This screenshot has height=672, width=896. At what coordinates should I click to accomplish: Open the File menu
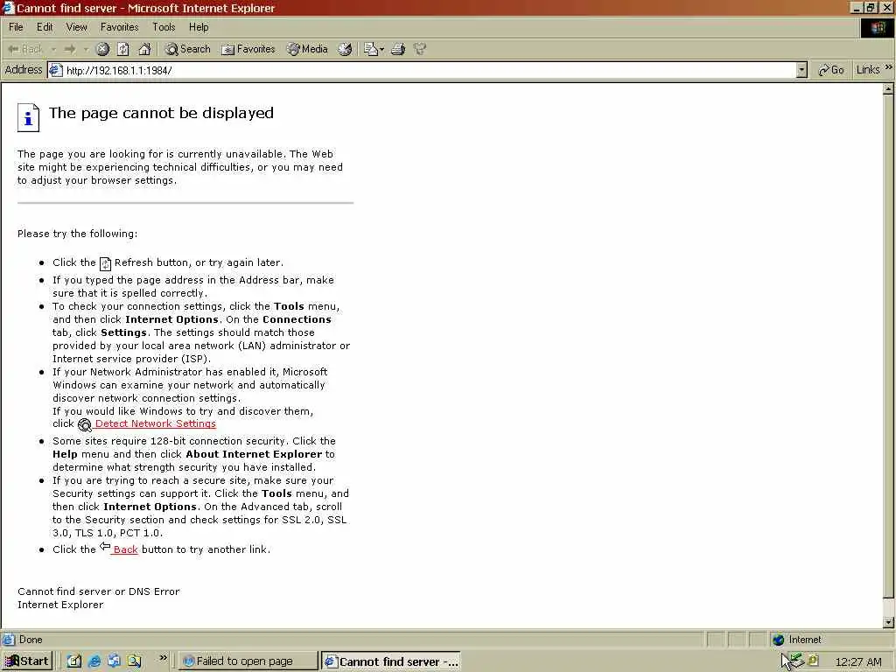click(16, 27)
